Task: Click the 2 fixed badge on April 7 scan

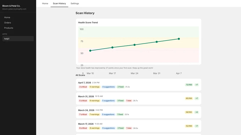Action: pyautogui.click(x=120, y=87)
